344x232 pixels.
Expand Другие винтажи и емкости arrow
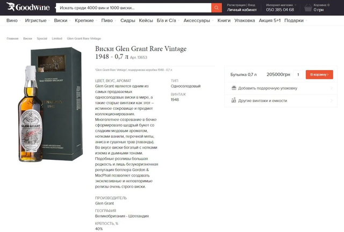pyautogui.click(x=332, y=101)
